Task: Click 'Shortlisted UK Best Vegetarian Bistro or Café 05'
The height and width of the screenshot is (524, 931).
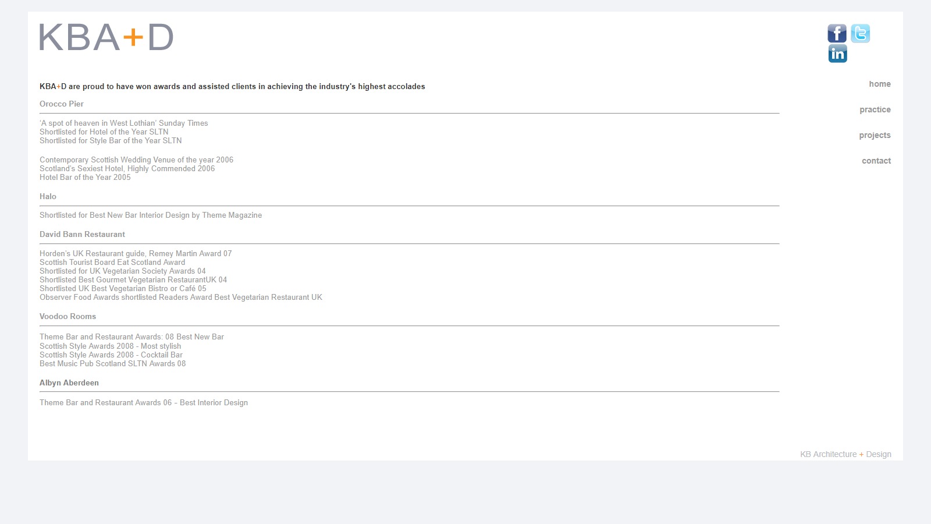Action: (123, 288)
